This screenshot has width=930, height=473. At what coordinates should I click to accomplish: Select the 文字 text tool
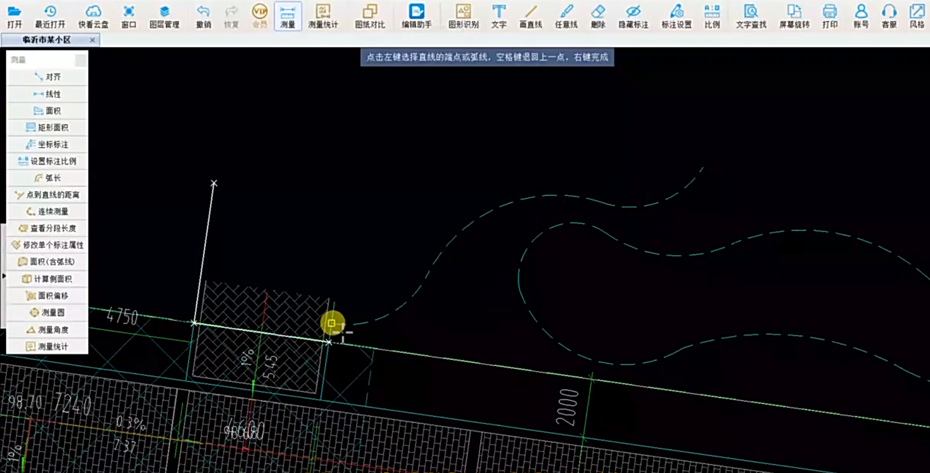(499, 16)
